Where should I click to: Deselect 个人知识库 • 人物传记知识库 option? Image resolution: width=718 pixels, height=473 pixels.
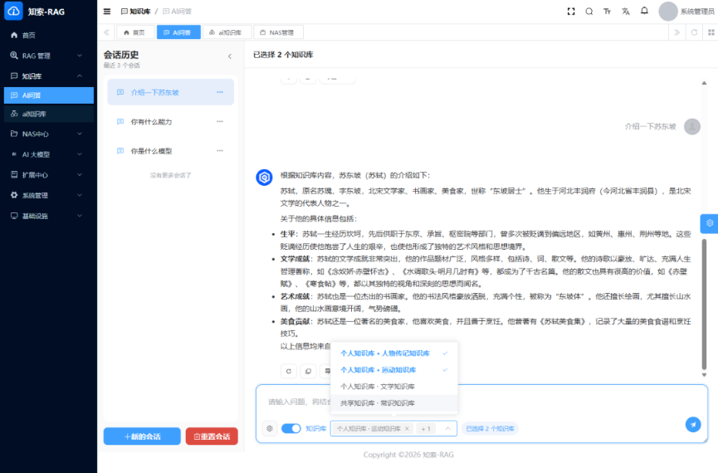[x=393, y=353]
